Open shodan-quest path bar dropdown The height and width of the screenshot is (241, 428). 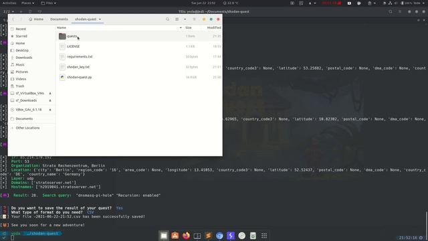[100, 19]
